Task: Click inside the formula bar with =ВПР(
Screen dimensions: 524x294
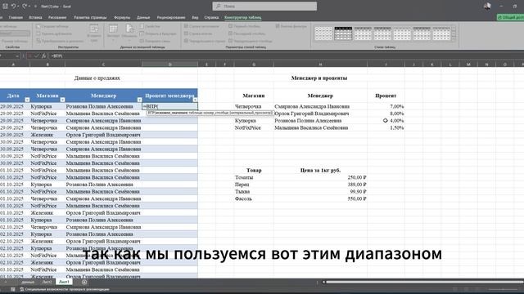Action: click(x=287, y=56)
